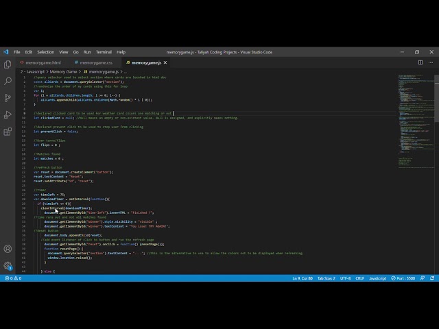
Task: Click the 'window.location.reload();' line
Action: coord(70,258)
